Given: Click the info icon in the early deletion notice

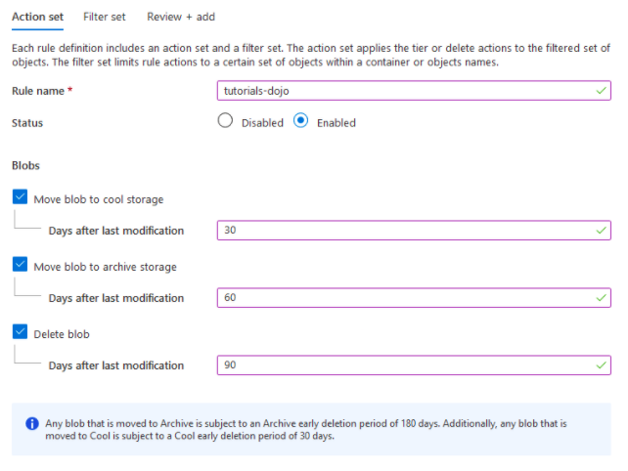Looking at the screenshot, I should 31,424.
